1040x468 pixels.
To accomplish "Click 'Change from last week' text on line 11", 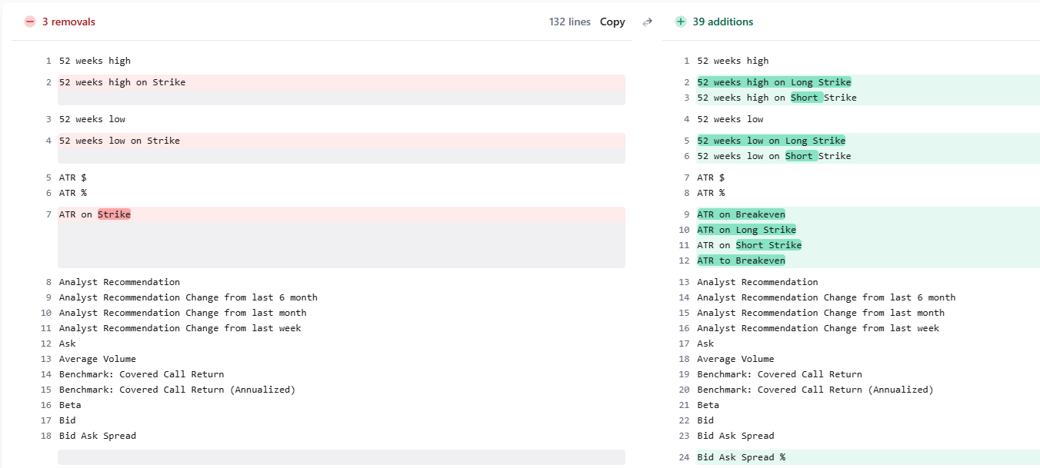I will pos(243,328).
